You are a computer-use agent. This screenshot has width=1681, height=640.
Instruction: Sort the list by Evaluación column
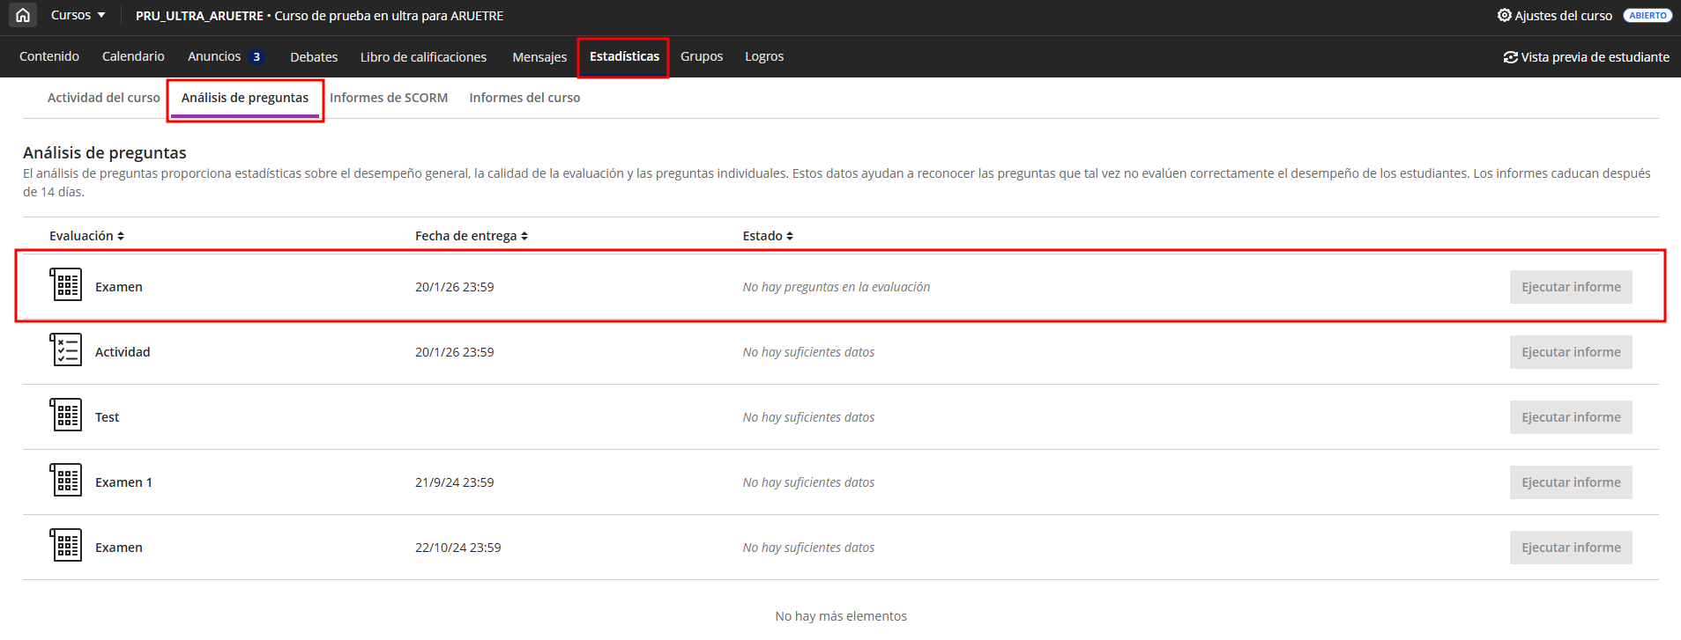pos(86,236)
